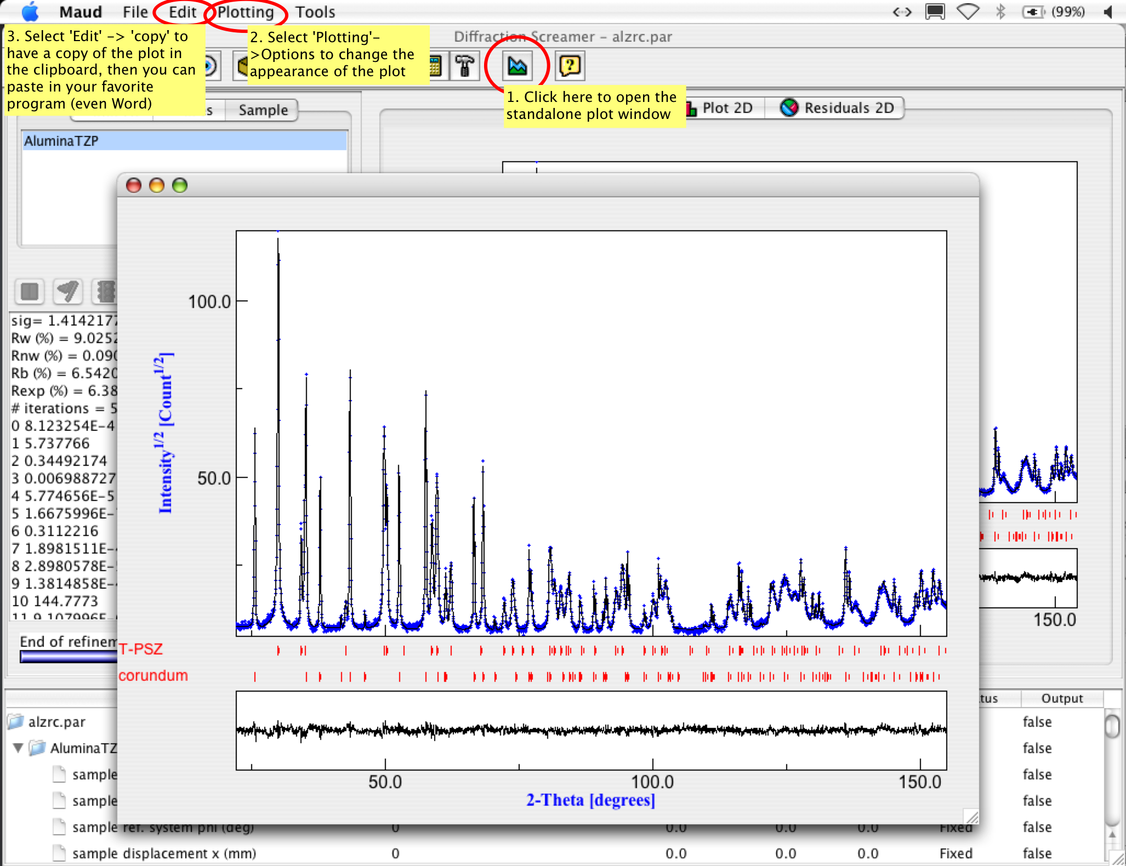Screen dimensions: 1126x866
Task: Click the refinement progress bar
Action: [69, 656]
